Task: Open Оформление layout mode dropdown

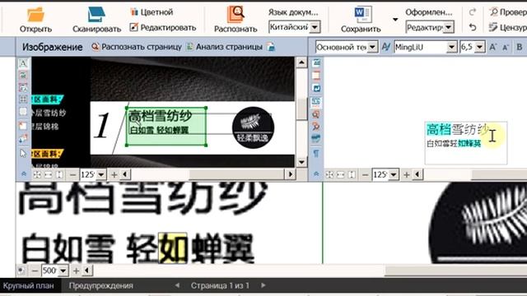Action: click(430, 27)
